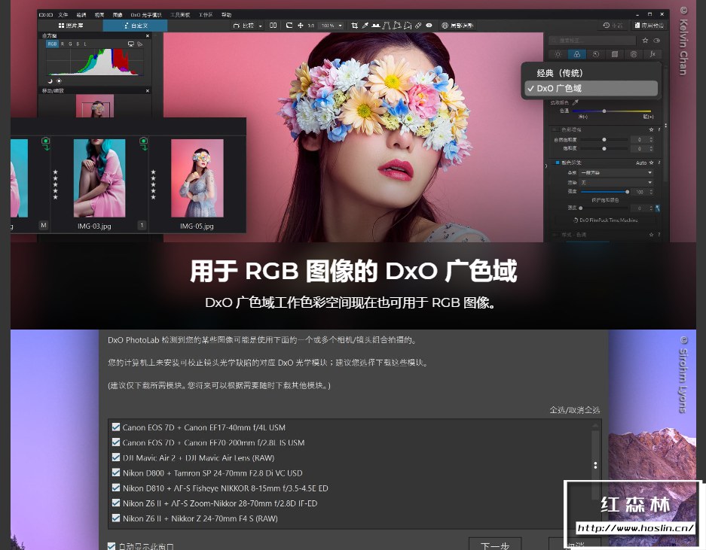Open the compare dropdown arrow
Viewport: 706px width, 550px height.
point(260,26)
